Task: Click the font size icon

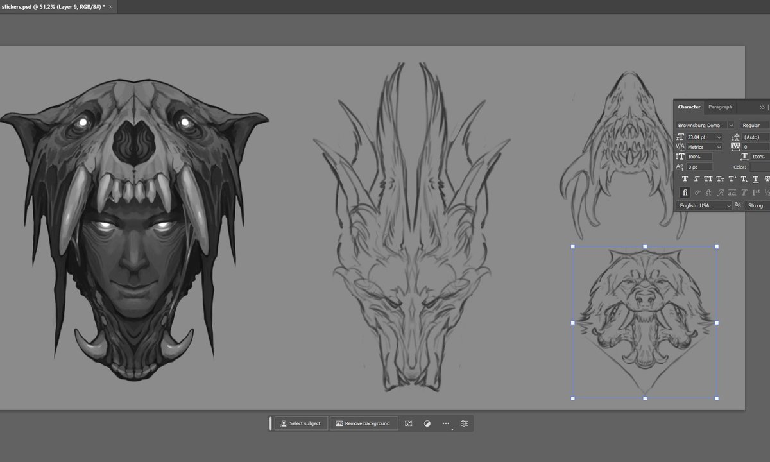Action: pyautogui.click(x=680, y=137)
